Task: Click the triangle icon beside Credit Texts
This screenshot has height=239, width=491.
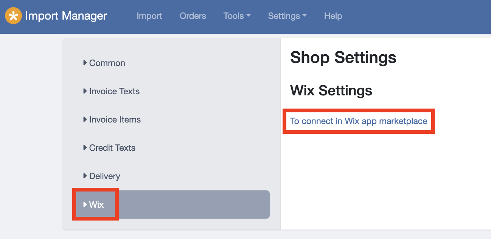Action: pyautogui.click(x=85, y=148)
